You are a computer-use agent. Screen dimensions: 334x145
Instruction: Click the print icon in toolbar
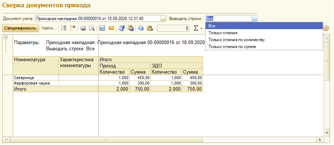click(83, 28)
